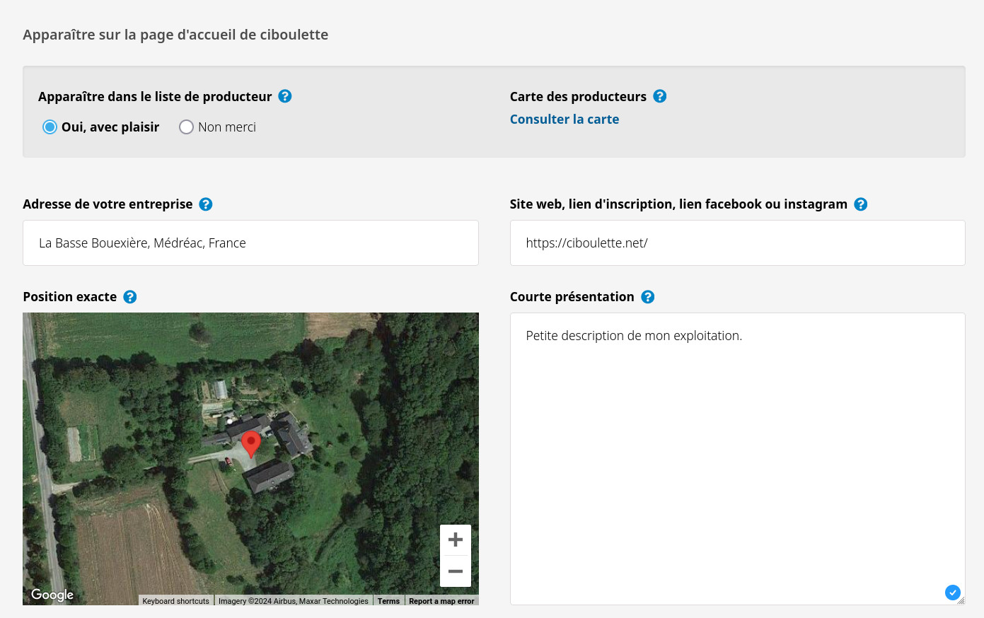Click 'Report a map error' link
The width and height of the screenshot is (984, 618).
tap(441, 601)
